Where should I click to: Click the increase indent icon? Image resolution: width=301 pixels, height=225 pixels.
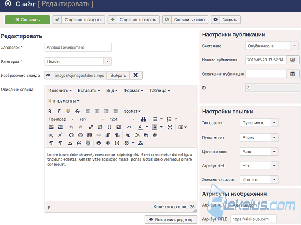(61, 127)
